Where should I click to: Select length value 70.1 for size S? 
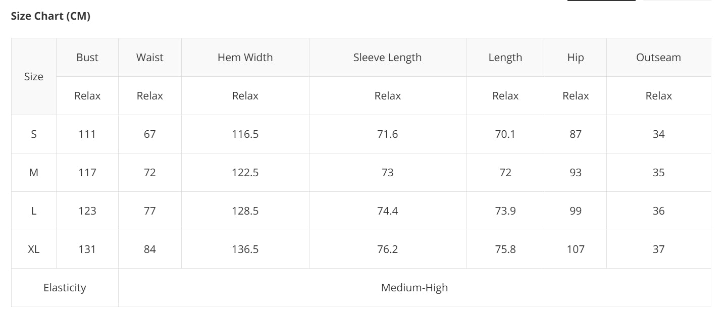pos(505,134)
